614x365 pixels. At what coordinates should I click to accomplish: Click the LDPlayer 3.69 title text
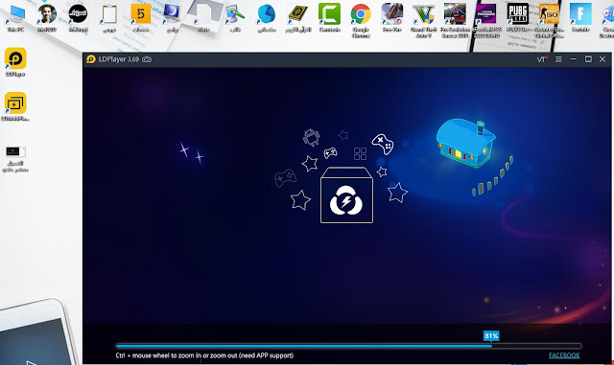[119, 59]
